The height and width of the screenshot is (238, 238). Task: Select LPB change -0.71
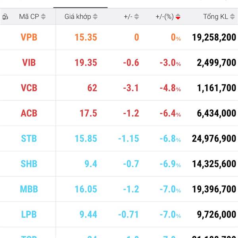coord(129,214)
